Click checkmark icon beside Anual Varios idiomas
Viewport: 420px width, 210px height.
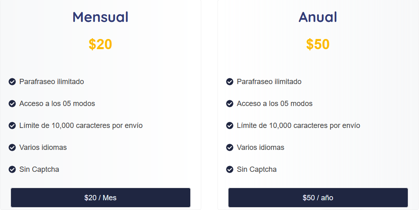click(x=230, y=147)
